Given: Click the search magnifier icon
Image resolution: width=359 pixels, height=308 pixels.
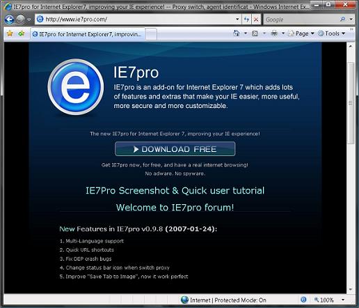Looking at the screenshot, I should (x=343, y=20).
